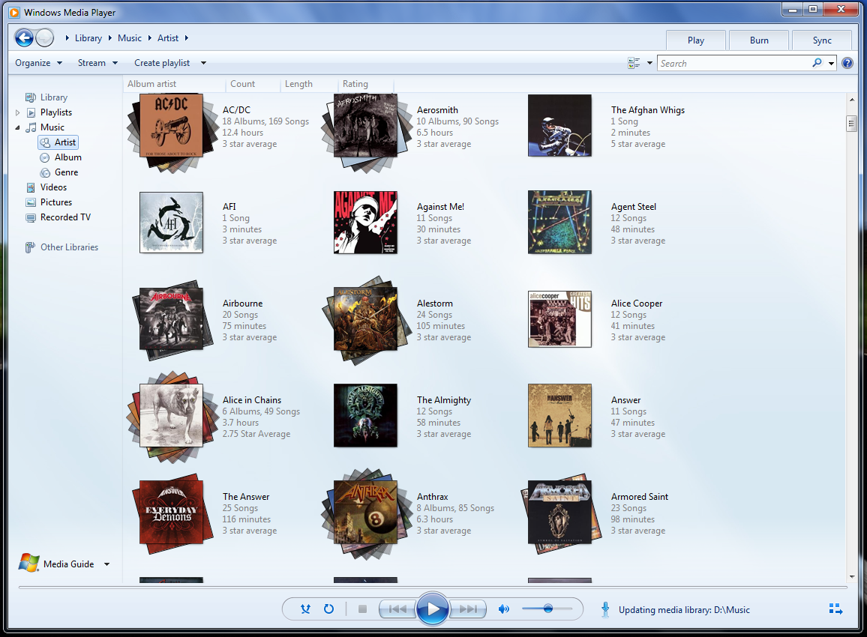The height and width of the screenshot is (637, 867).
Task: Open Recorded TV in the navigation pane
Action: click(65, 217)
